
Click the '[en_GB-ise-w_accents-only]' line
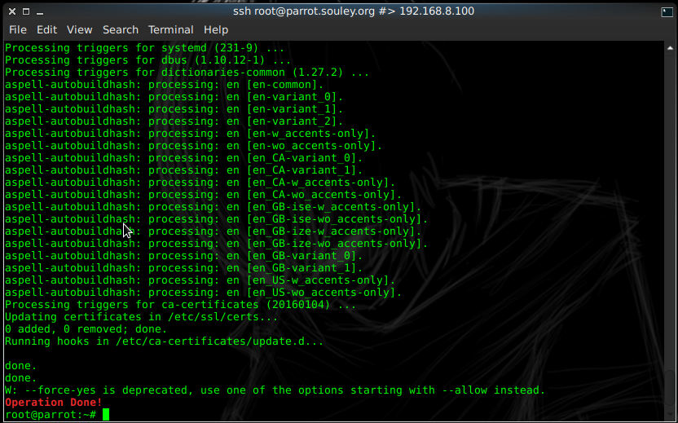click(214, 207)
